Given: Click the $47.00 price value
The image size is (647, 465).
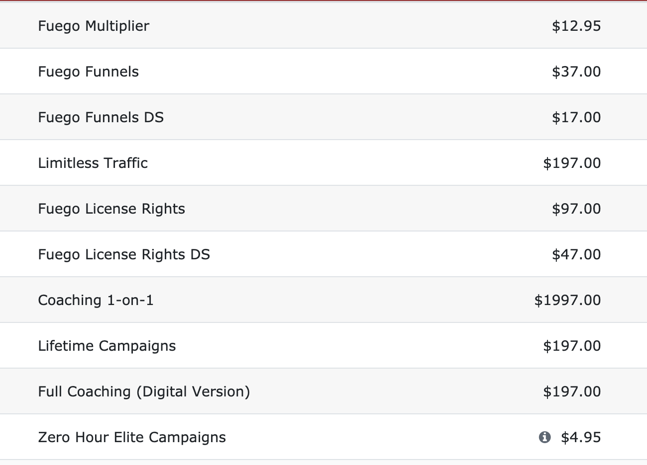Looking at the screenshot, I should 576,254.
